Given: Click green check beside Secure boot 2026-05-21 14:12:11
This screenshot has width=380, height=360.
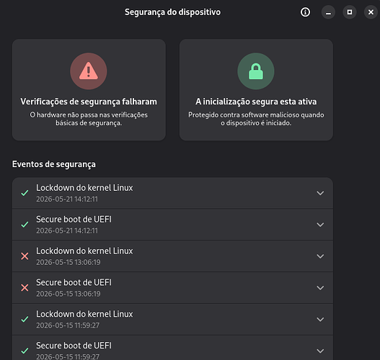Looking at the screenshot, I should (x=25, y=225).
